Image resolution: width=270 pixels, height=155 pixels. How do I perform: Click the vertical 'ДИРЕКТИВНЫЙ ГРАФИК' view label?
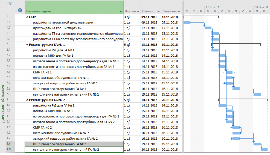click(x=3, y=103)
